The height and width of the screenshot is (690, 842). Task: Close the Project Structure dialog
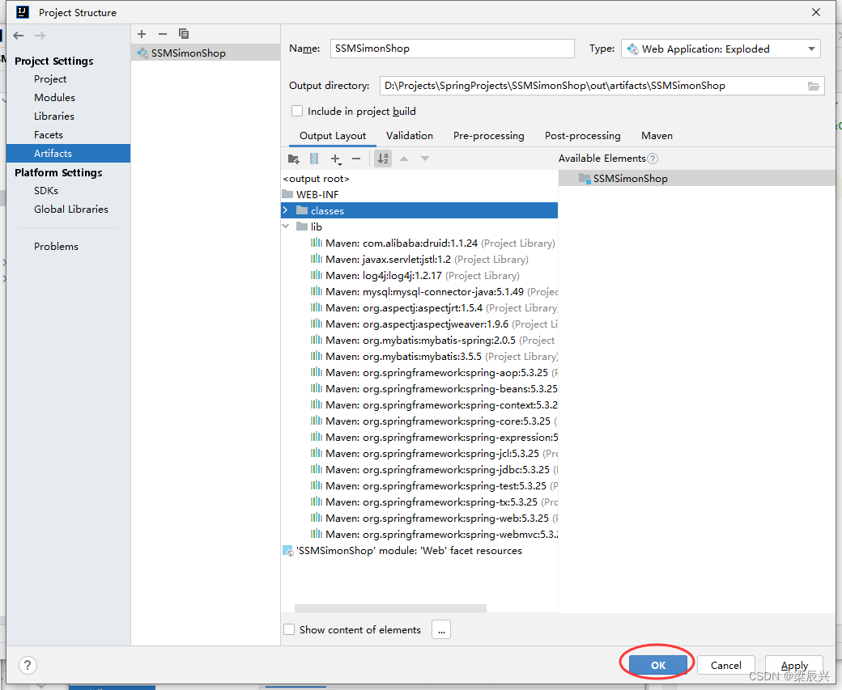point(816,12)
